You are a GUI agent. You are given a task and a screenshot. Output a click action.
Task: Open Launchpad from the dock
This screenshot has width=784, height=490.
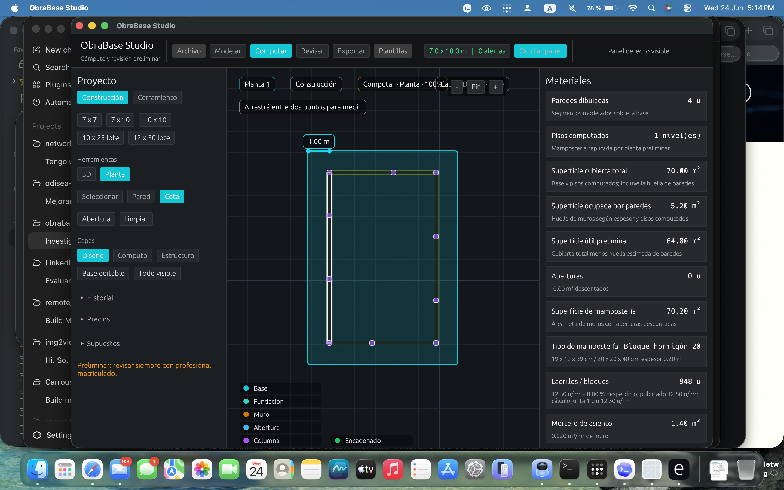[65, 469]
